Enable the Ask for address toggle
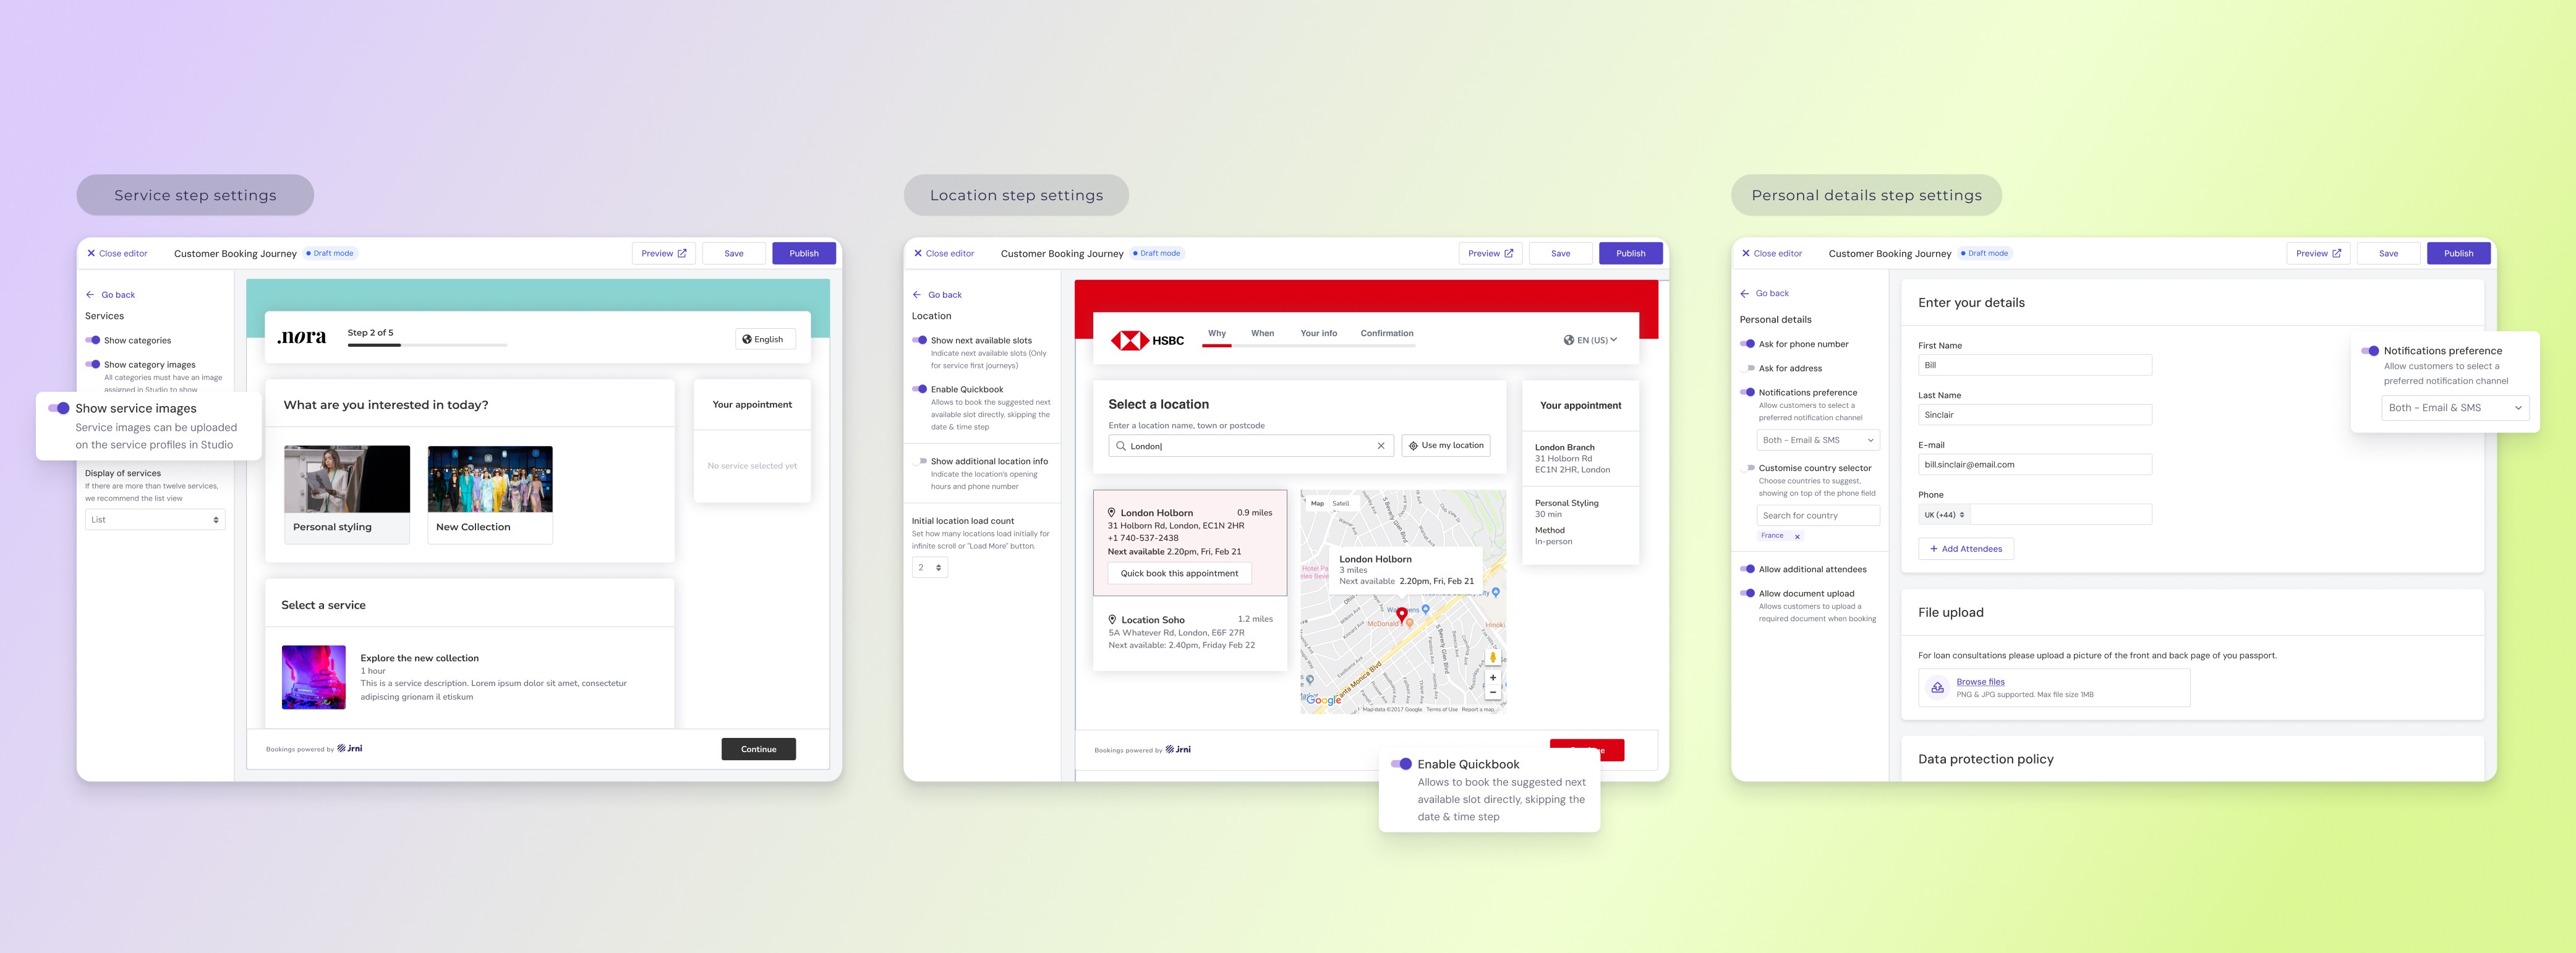Viewport: 2576px width, 953px height. click(1747, 368)
